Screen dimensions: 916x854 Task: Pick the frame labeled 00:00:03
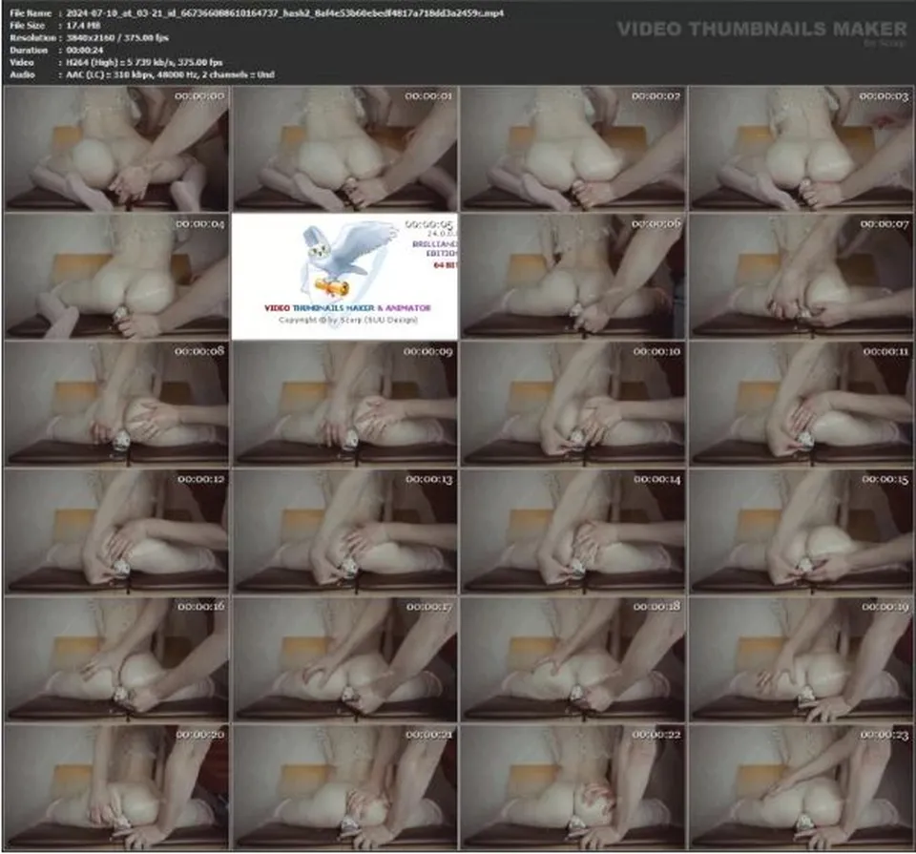[x=801, y=149]
